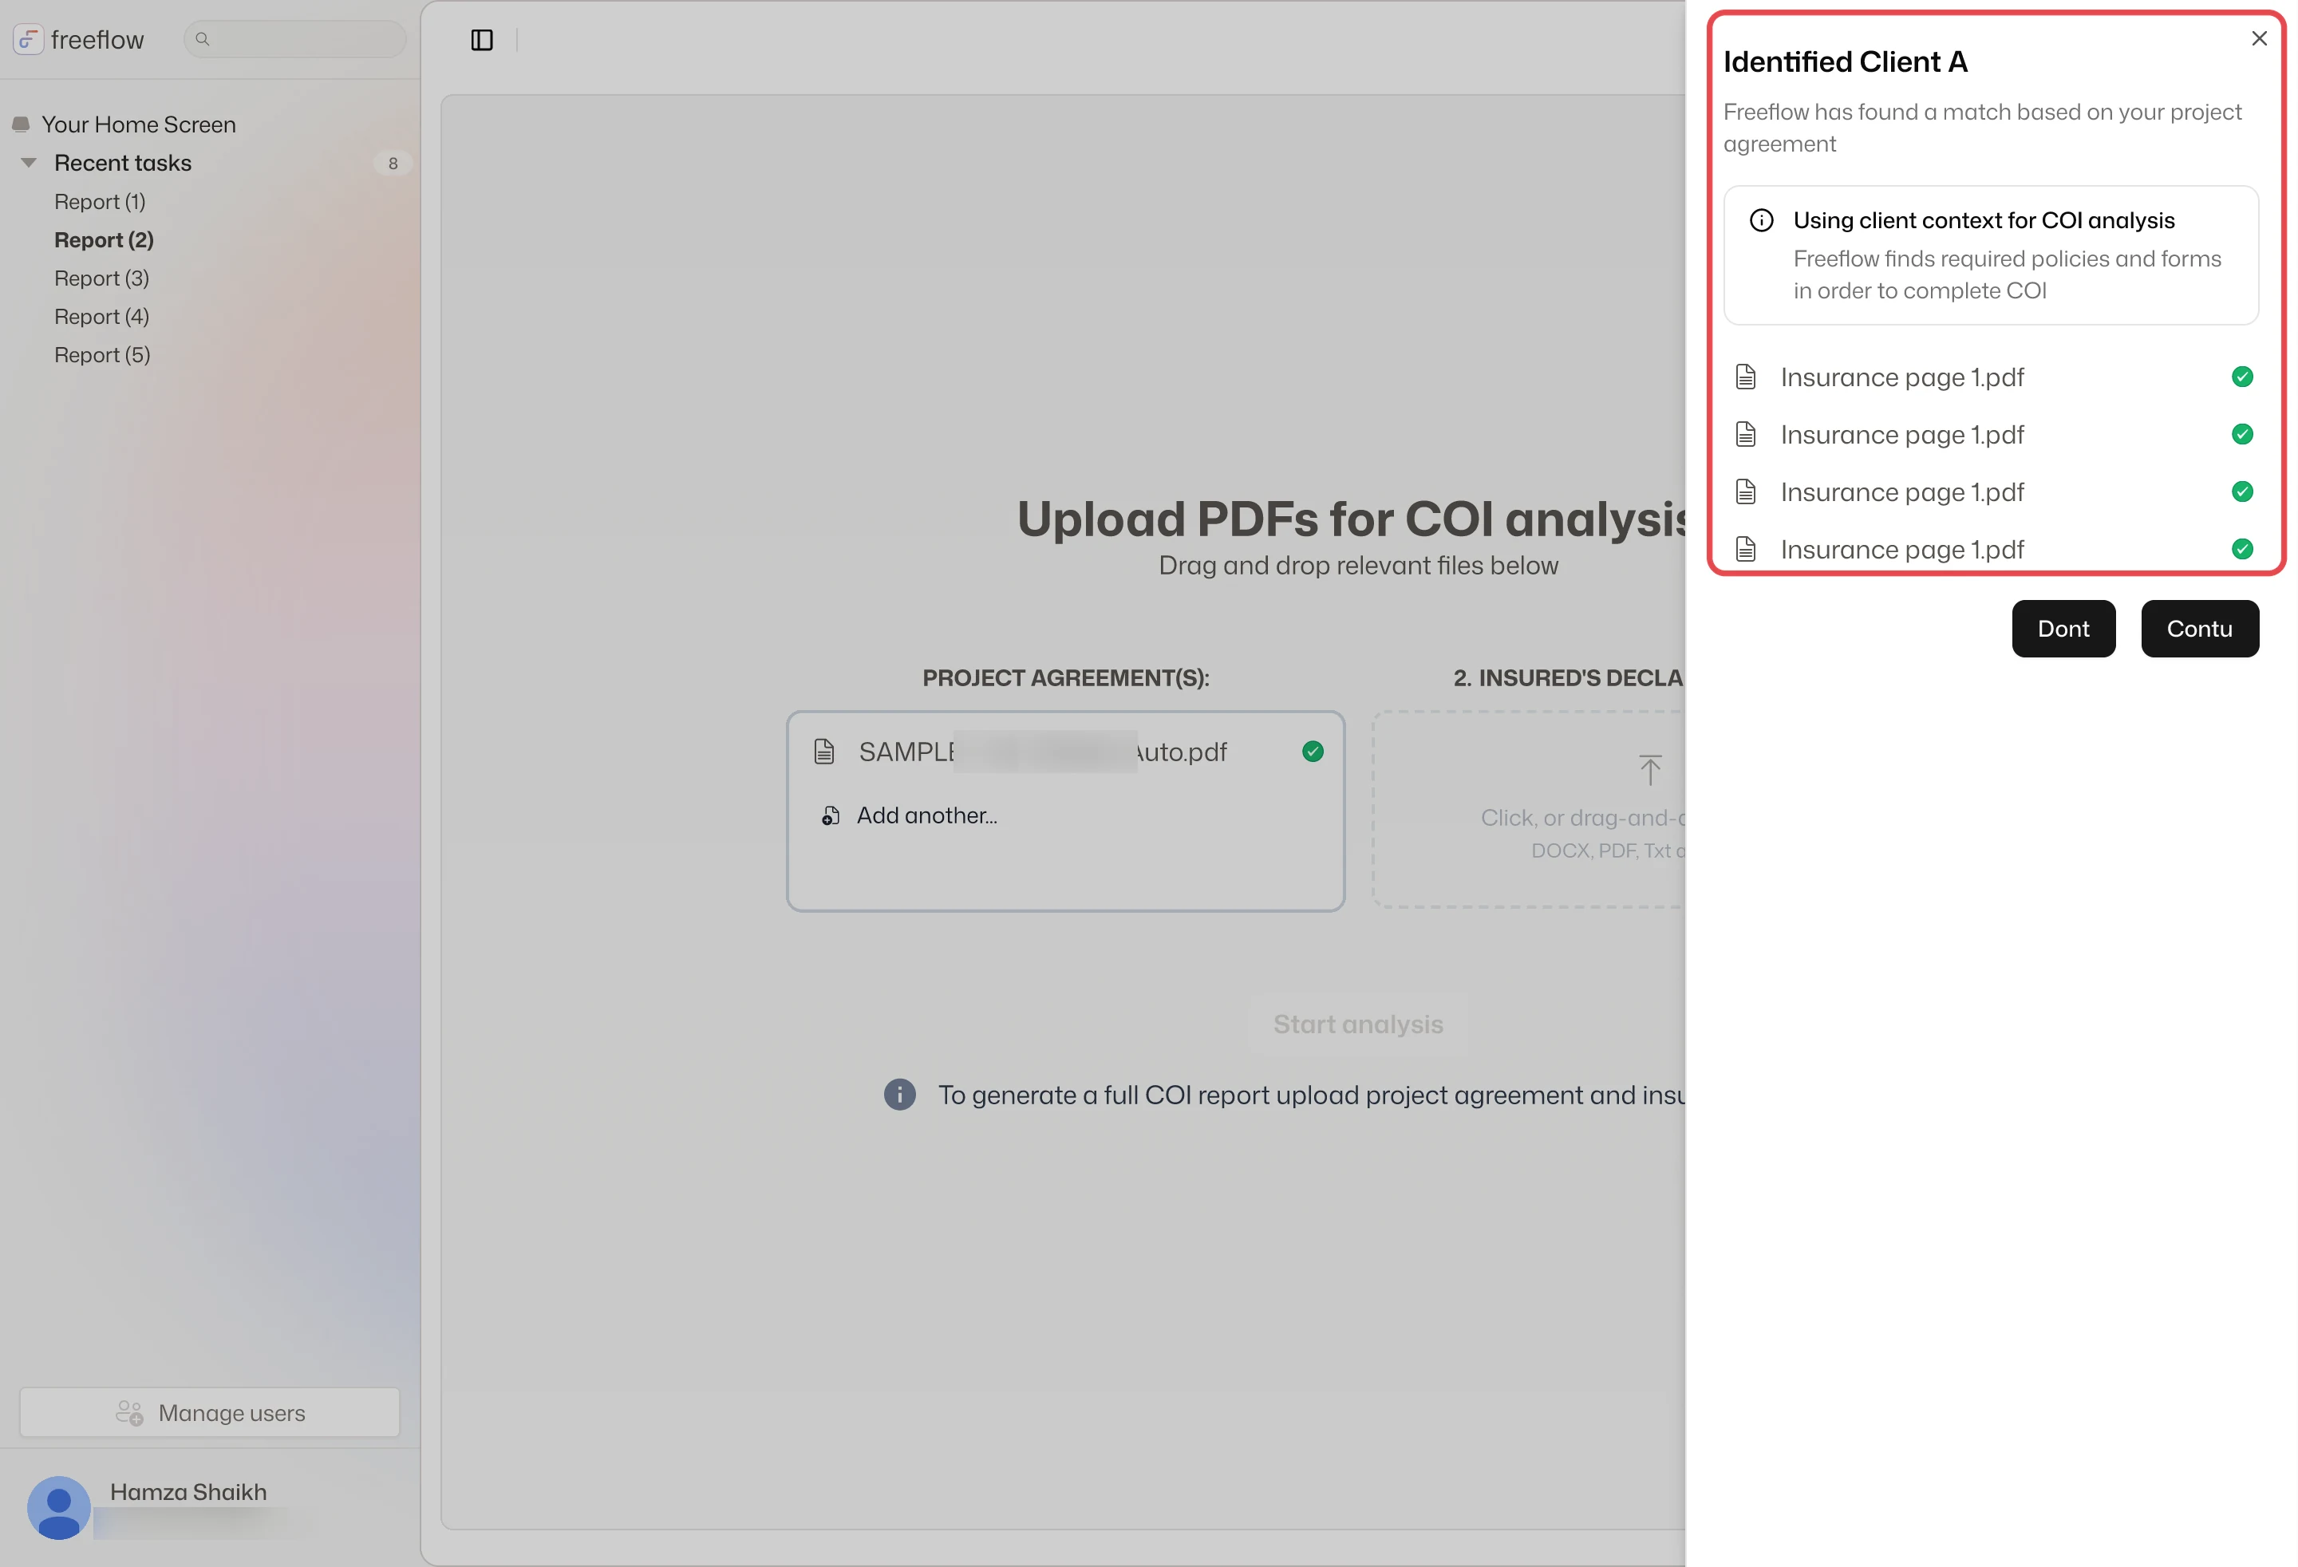Screen dimensions: 2298x1567
Task: Open Report (1)
Action: click(100, 202)
